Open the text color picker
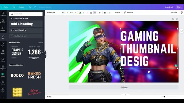 (80, 13)
